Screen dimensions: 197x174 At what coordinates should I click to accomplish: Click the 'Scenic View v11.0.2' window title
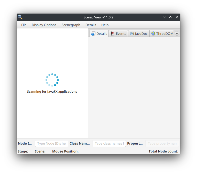point(98,17)
